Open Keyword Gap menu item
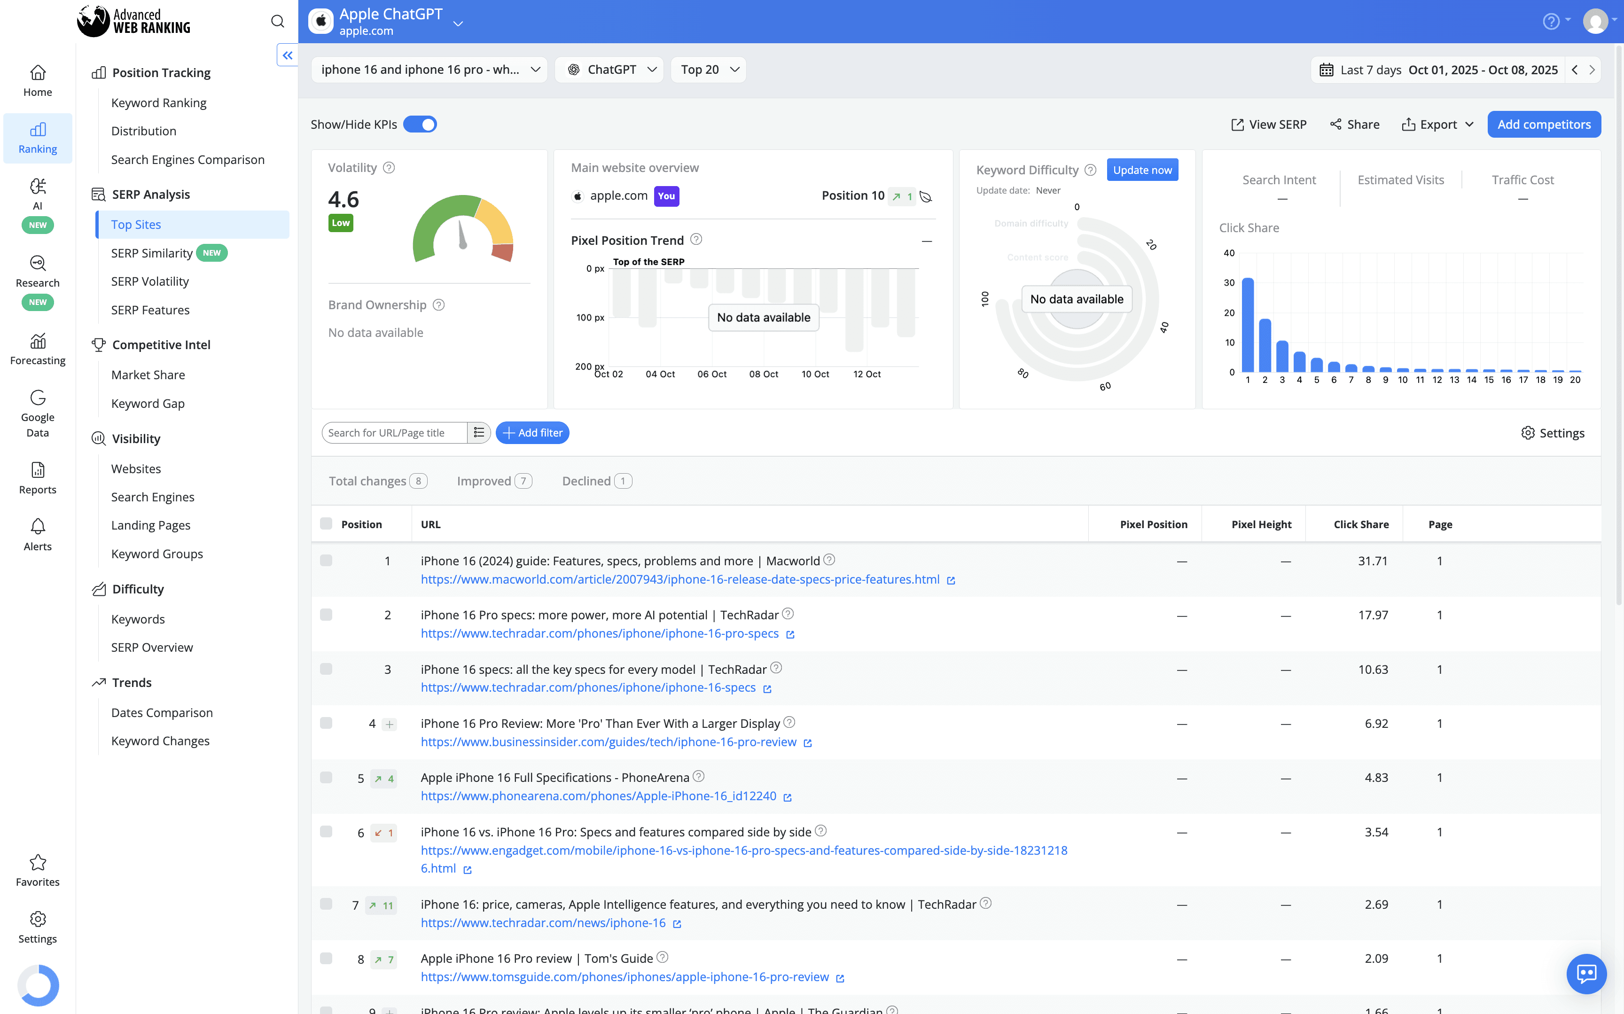Viewport: 1624px width, 1014px height. click(148, 404)
